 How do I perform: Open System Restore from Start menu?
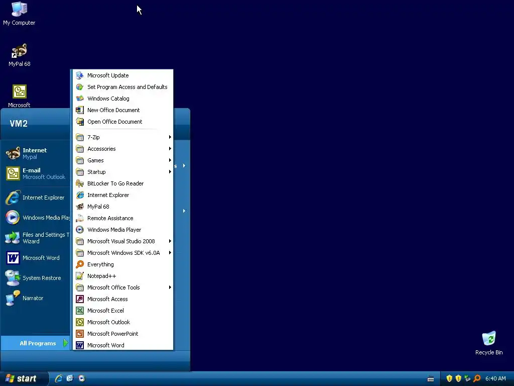pos(36,278)
